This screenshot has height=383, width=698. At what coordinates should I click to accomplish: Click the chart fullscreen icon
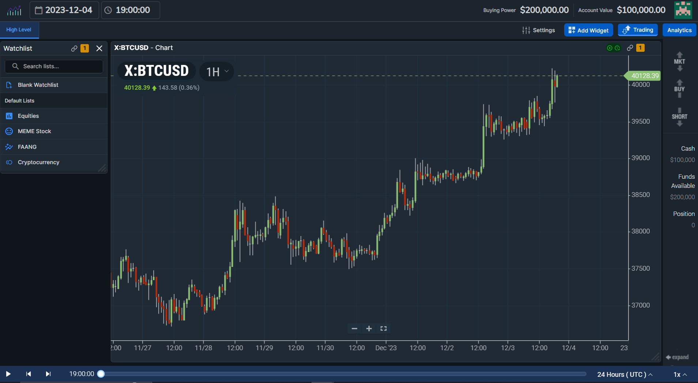coord(383,329)
